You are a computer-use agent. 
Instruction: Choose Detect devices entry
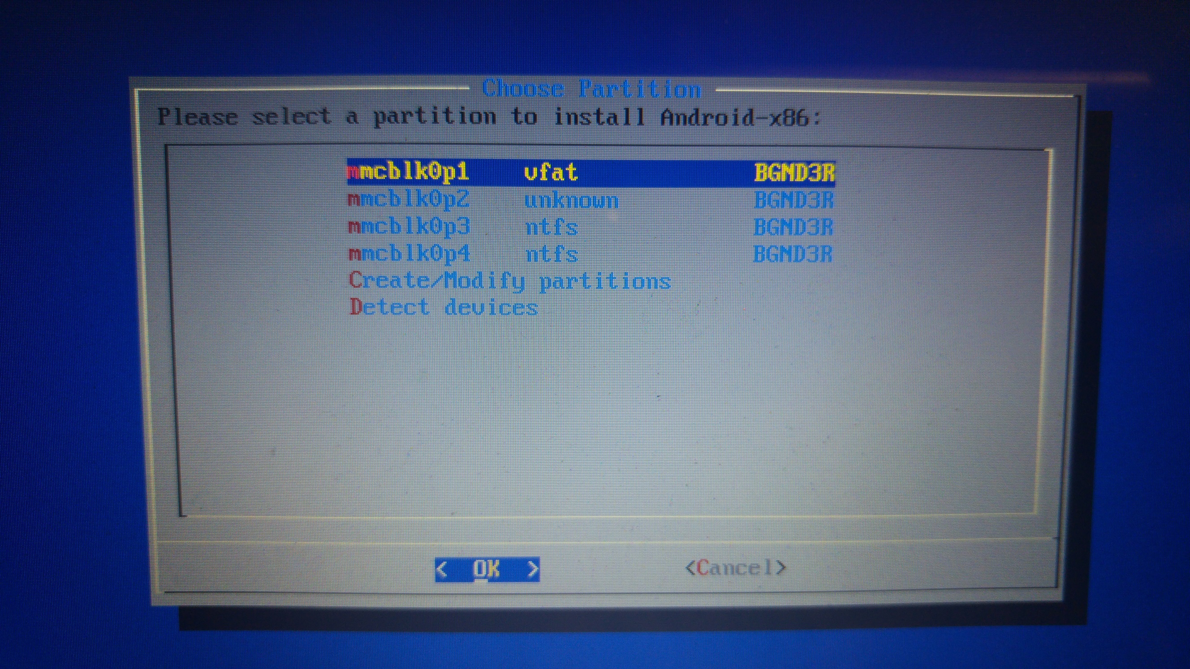[x=444, y=308]
